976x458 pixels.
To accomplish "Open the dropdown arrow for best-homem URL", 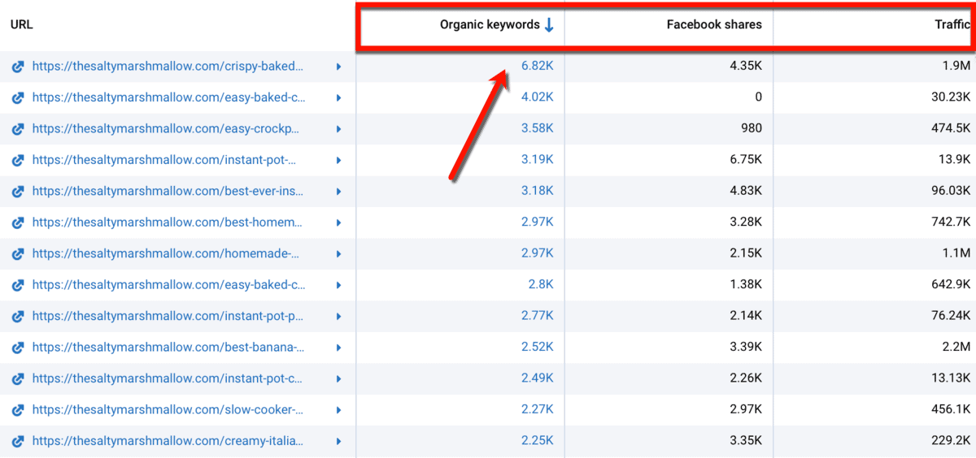I will point(339,223).
